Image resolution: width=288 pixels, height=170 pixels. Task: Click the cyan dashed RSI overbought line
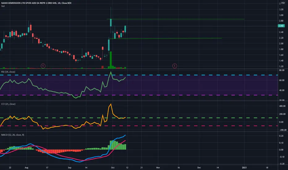tap(139, 75)
